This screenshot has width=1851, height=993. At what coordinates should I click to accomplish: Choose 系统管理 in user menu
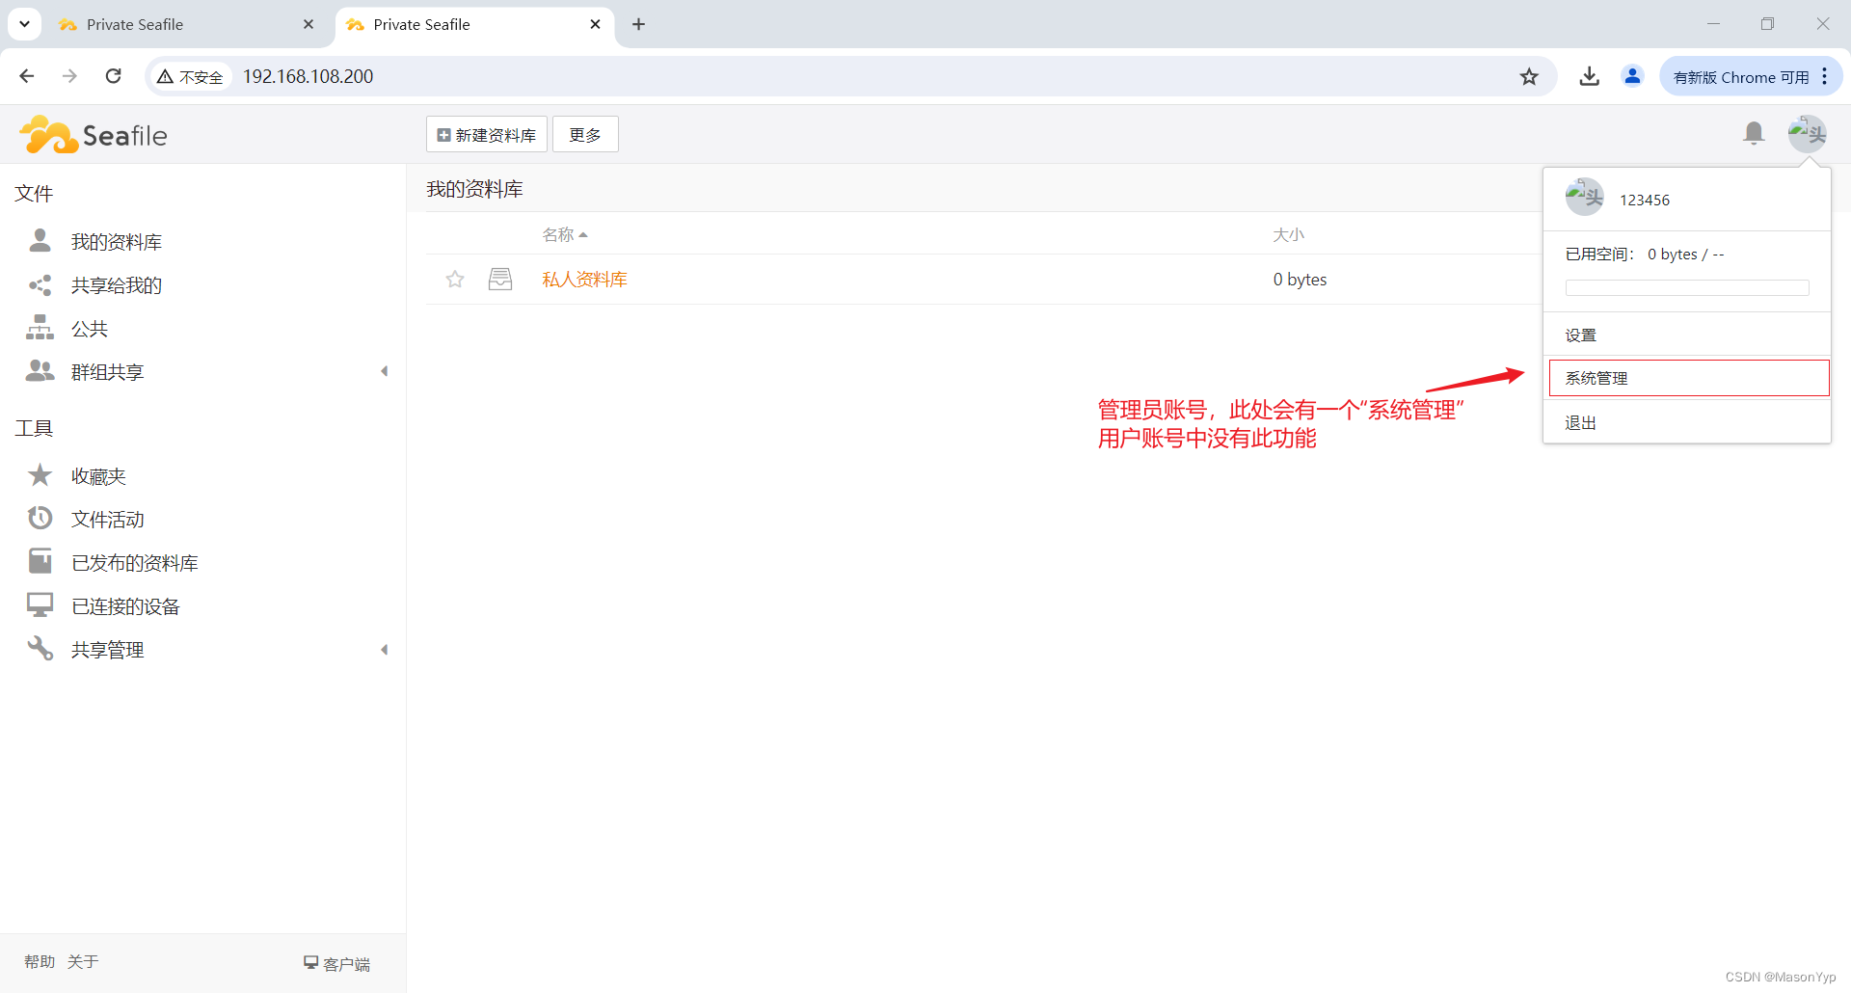point(1688,378)
